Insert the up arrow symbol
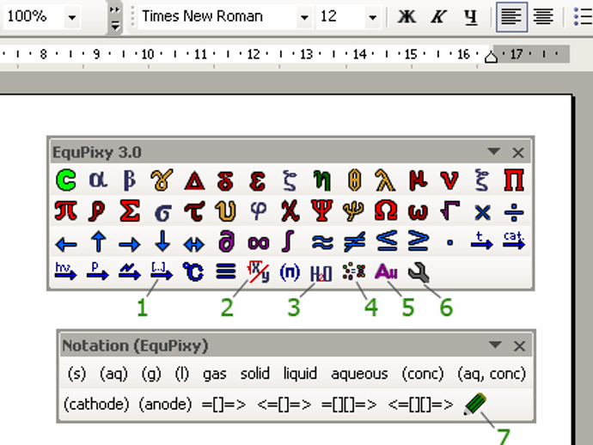593x445 pixels. (98, 241)
